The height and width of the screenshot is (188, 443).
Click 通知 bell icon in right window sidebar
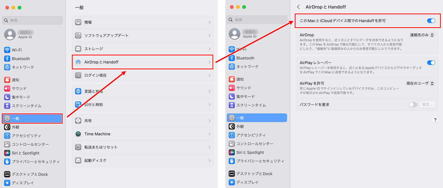[232, 79]
